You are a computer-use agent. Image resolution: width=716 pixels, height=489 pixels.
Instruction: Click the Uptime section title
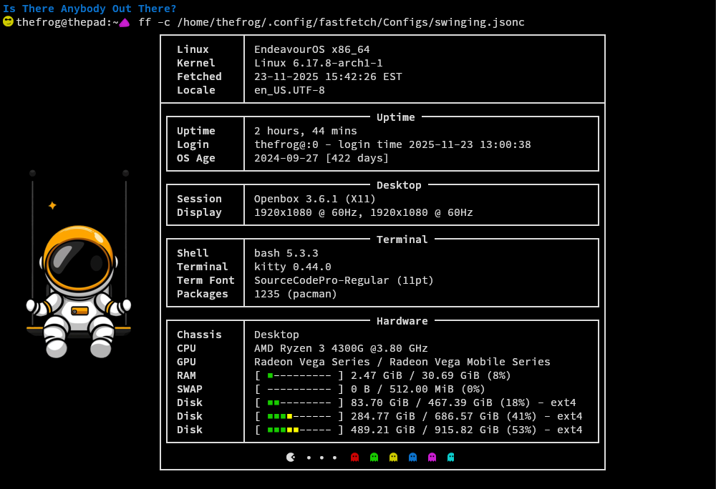pyautogui.click(x=396, y=117)
